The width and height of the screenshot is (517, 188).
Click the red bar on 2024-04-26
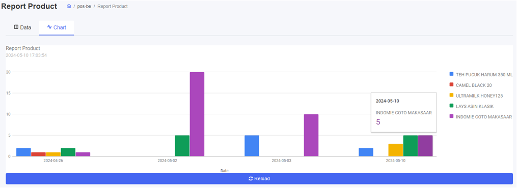click(x=38, y=154)
